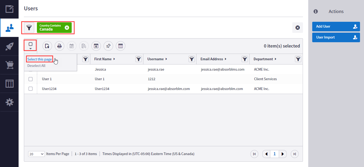Click the Print toolbar icon

[59, 46]
